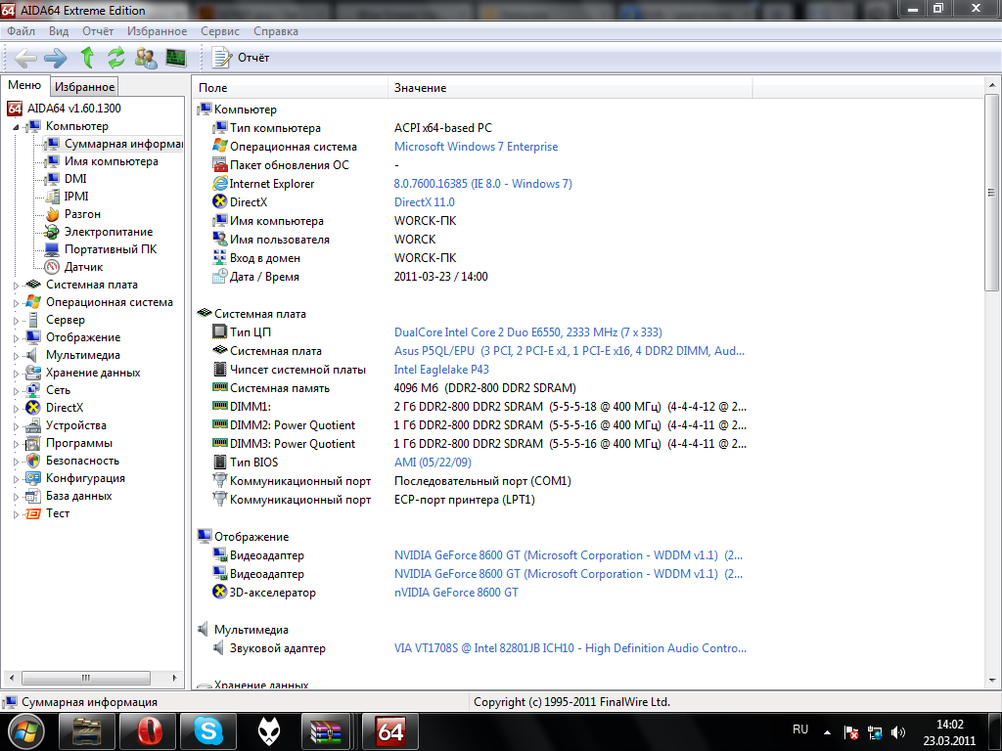Expand the Отображение tree node
1002x751 pixels.
(x=16, y=337)
